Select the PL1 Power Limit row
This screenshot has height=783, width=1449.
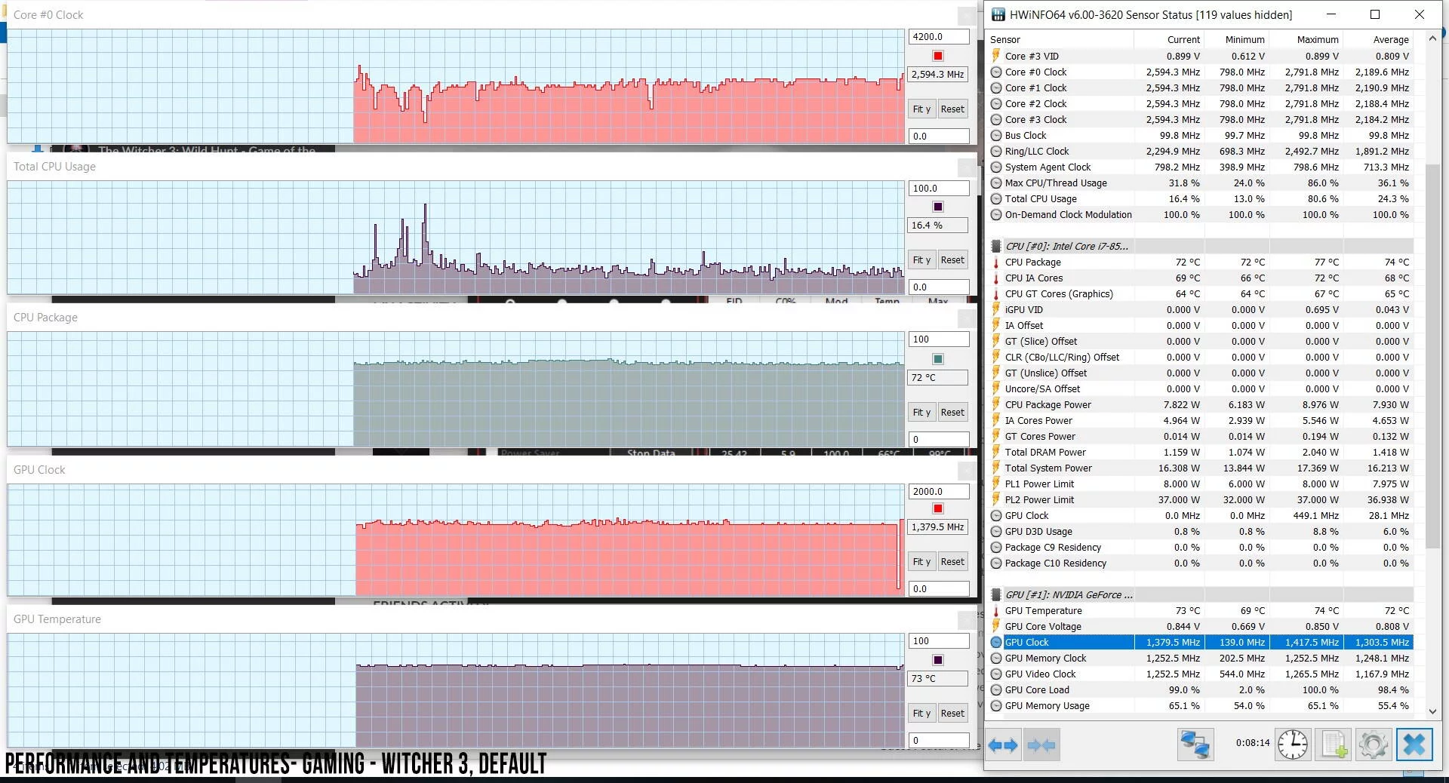coord(1200,484)
